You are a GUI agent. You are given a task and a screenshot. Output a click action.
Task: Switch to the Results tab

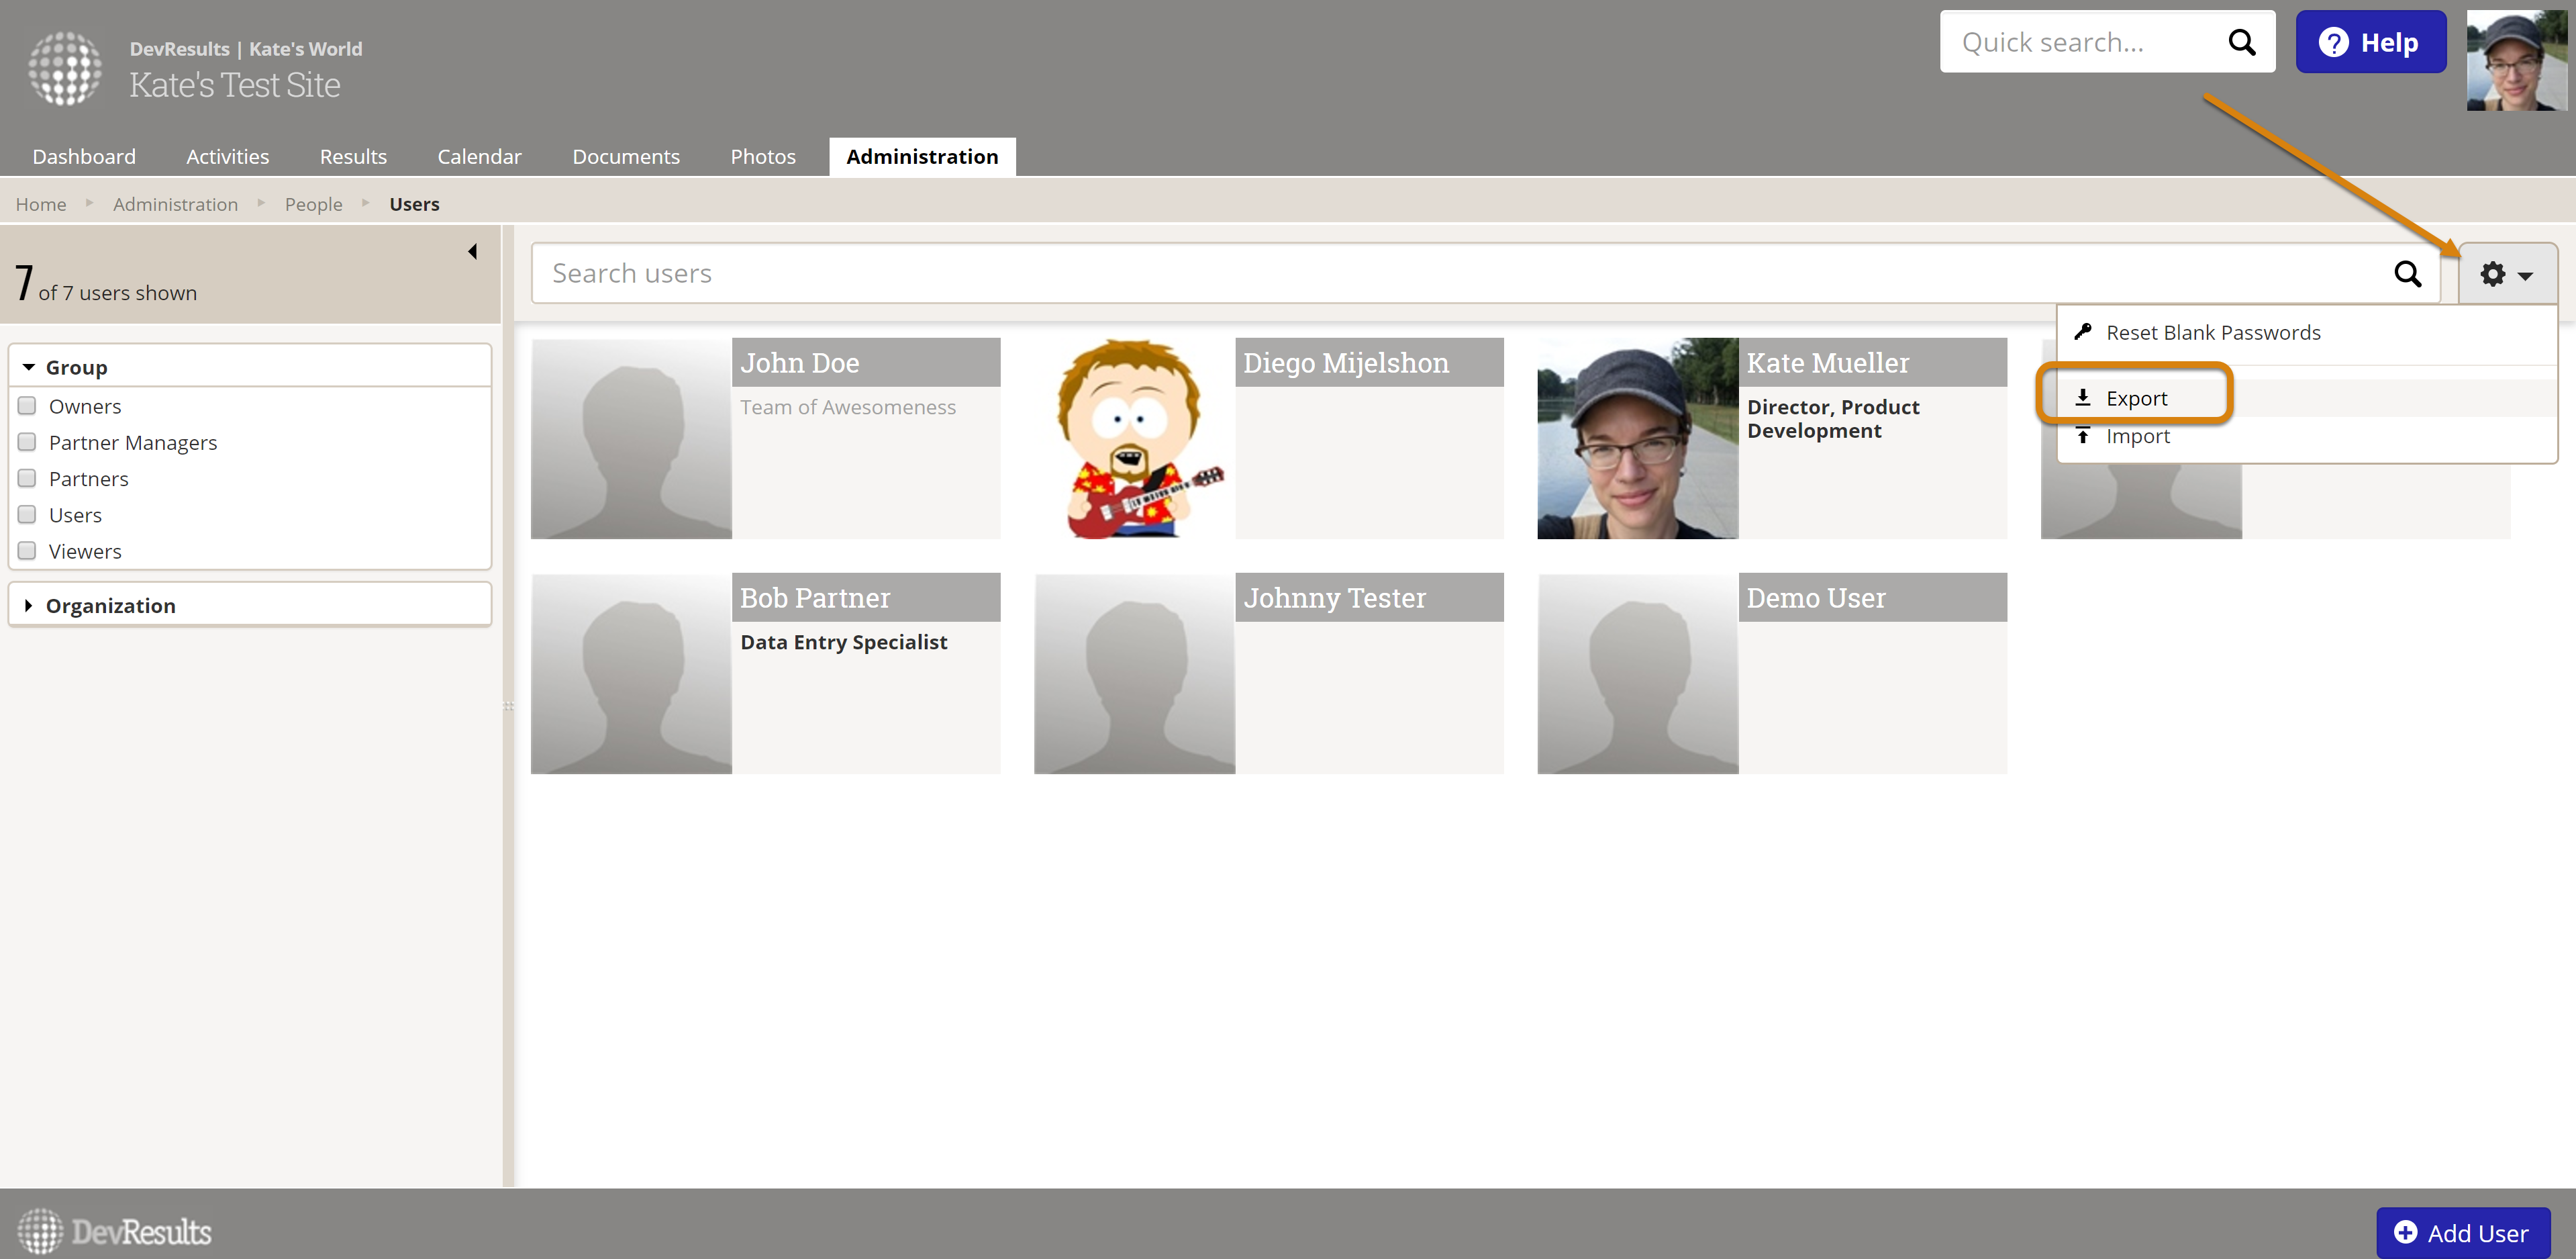coord(353,156)
